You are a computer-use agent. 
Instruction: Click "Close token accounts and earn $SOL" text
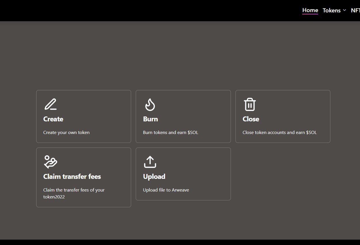click(x=279, y=133)
